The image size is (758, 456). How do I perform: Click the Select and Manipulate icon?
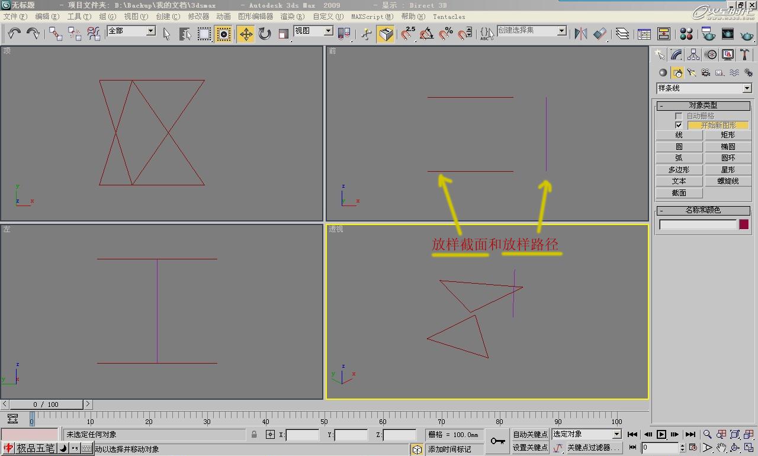pyautogui.click(x=367, y=34)
